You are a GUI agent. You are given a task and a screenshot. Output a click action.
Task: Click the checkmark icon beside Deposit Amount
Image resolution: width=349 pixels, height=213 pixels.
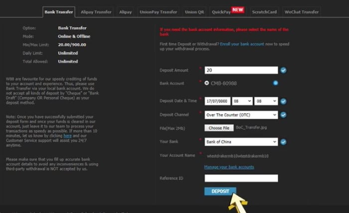(283, 70)
